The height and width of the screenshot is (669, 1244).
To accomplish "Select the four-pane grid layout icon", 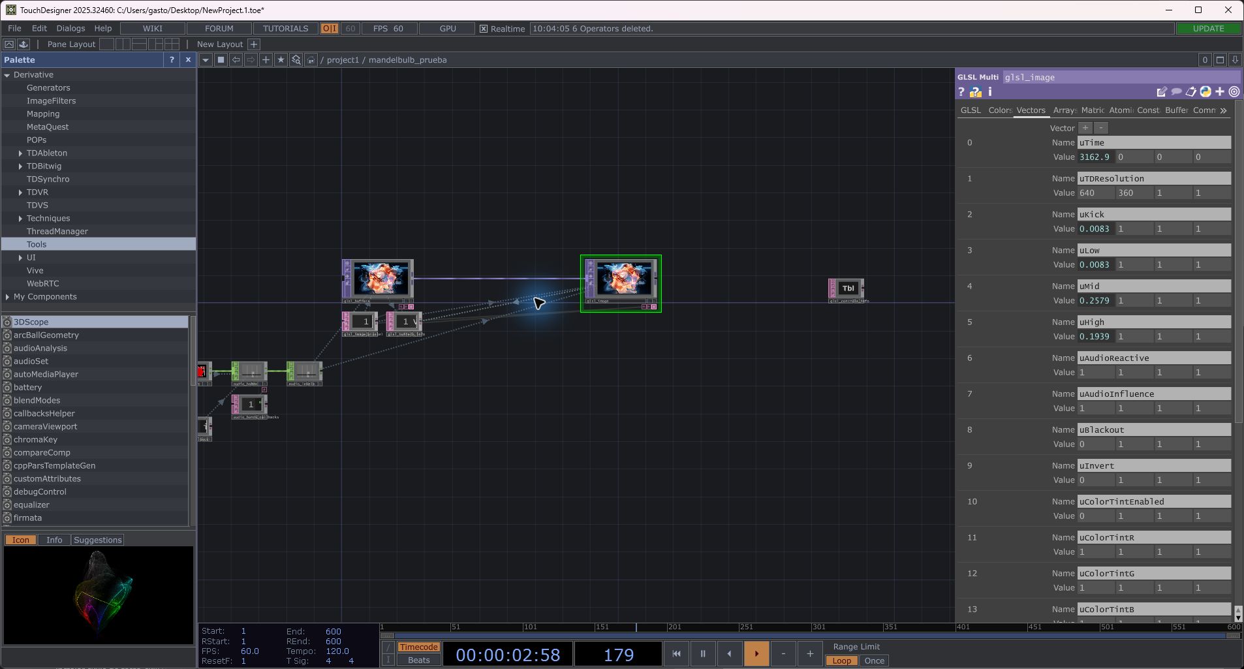I will [172, 44].
